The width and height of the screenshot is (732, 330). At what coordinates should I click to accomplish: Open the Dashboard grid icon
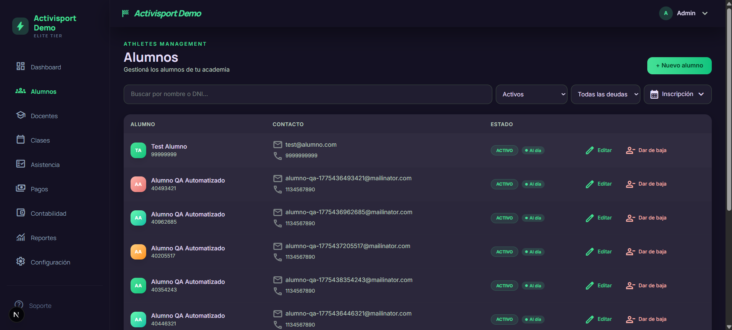21,66
